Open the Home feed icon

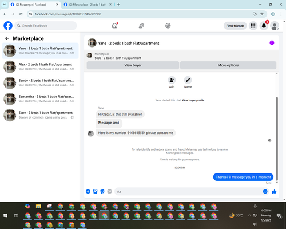click(x=114, y=26)
